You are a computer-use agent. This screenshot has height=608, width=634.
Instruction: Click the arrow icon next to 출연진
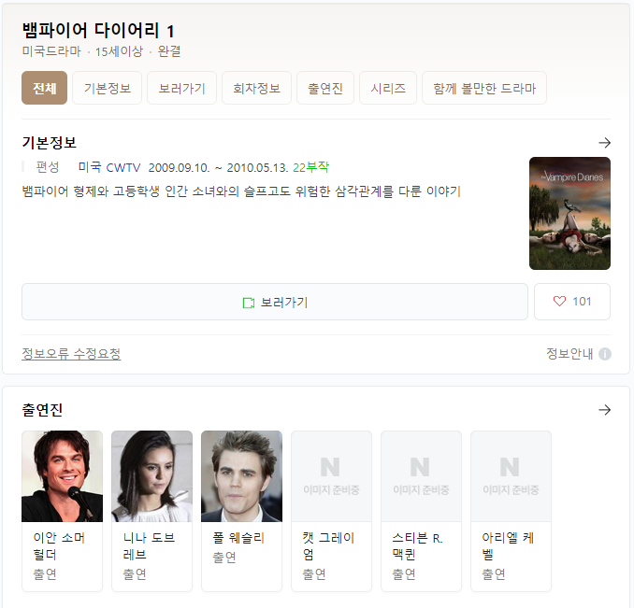pyautogui.click(x=604, y=410)
